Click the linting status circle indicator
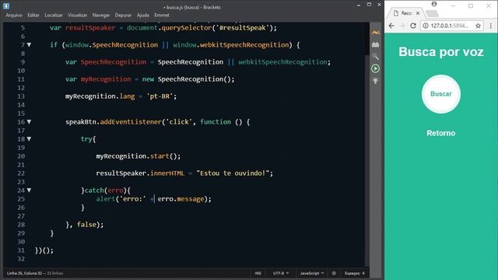The height and width of the screenshot is (280, 498). [x=334, y=273]
